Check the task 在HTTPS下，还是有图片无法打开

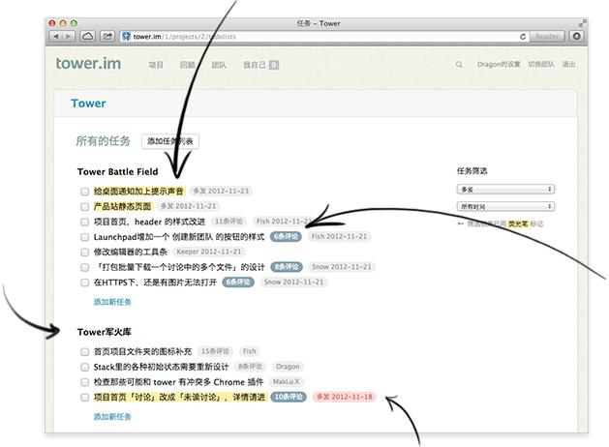[84, 283]
